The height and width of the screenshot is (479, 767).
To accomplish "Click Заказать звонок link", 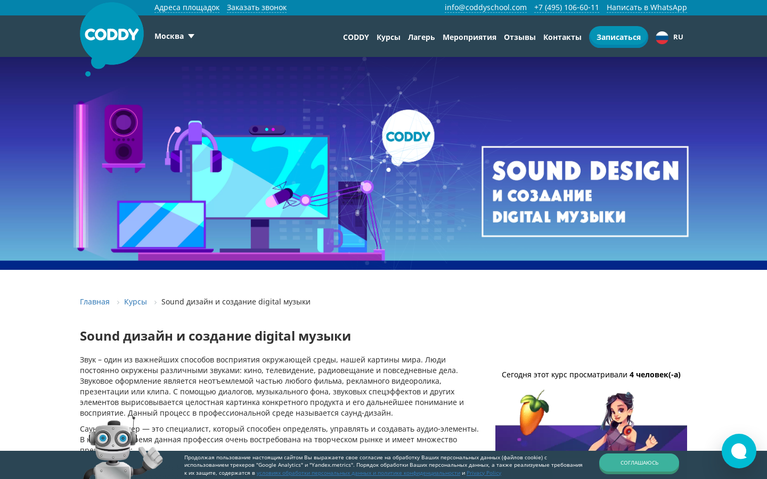I will pos(257,7).
